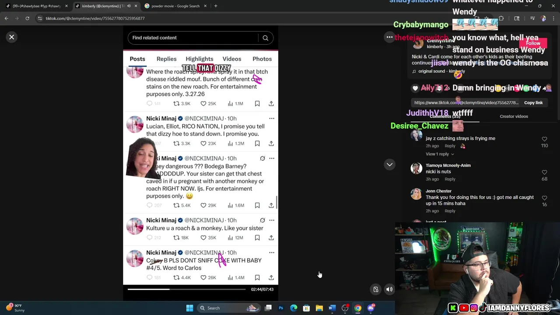560x315 pixels.
Task: Reply to the 'jay z catching strays' comment
Action: (x=450, y=146)
